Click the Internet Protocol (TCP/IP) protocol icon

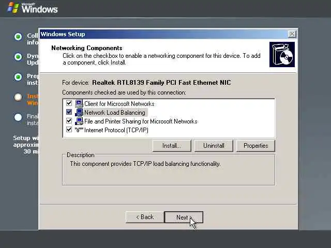tap(79, 130)
